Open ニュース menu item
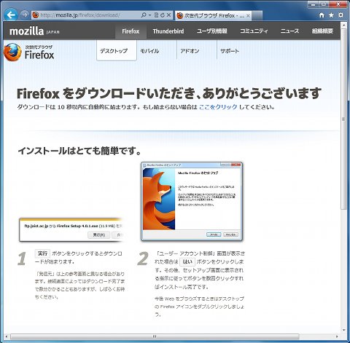Screen dimensions: 350x343 (289, 31)
